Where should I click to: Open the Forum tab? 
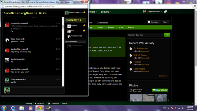[131, 27]
